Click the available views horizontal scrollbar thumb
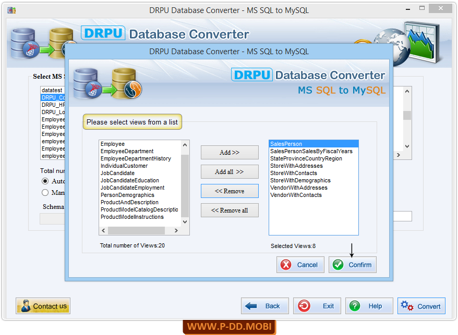The height and width of the screenshot is (335, 458). (136, 230)
